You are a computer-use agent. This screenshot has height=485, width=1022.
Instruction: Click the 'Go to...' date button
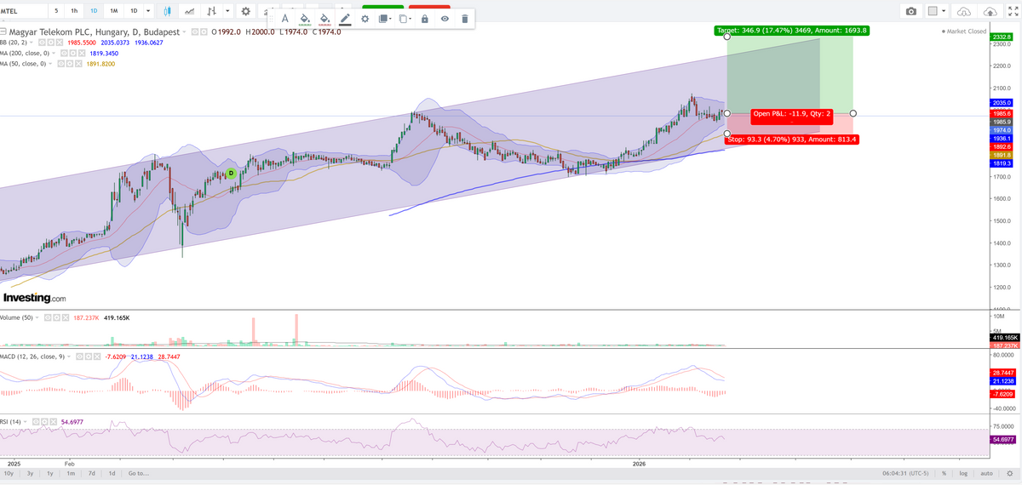[x=140, y=473]
